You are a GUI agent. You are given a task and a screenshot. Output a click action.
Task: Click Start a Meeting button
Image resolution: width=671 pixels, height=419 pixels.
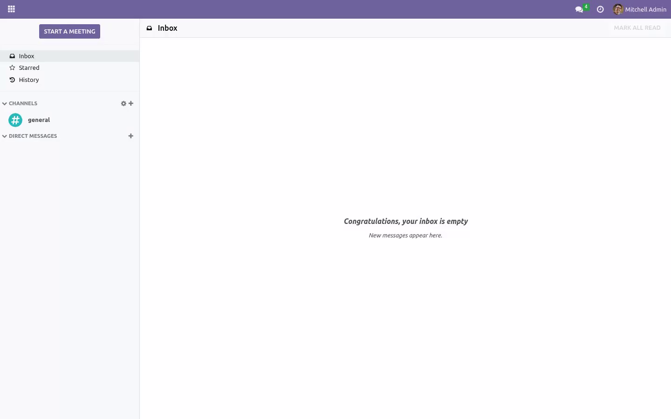pyautogui.click(x=69, y=32)
